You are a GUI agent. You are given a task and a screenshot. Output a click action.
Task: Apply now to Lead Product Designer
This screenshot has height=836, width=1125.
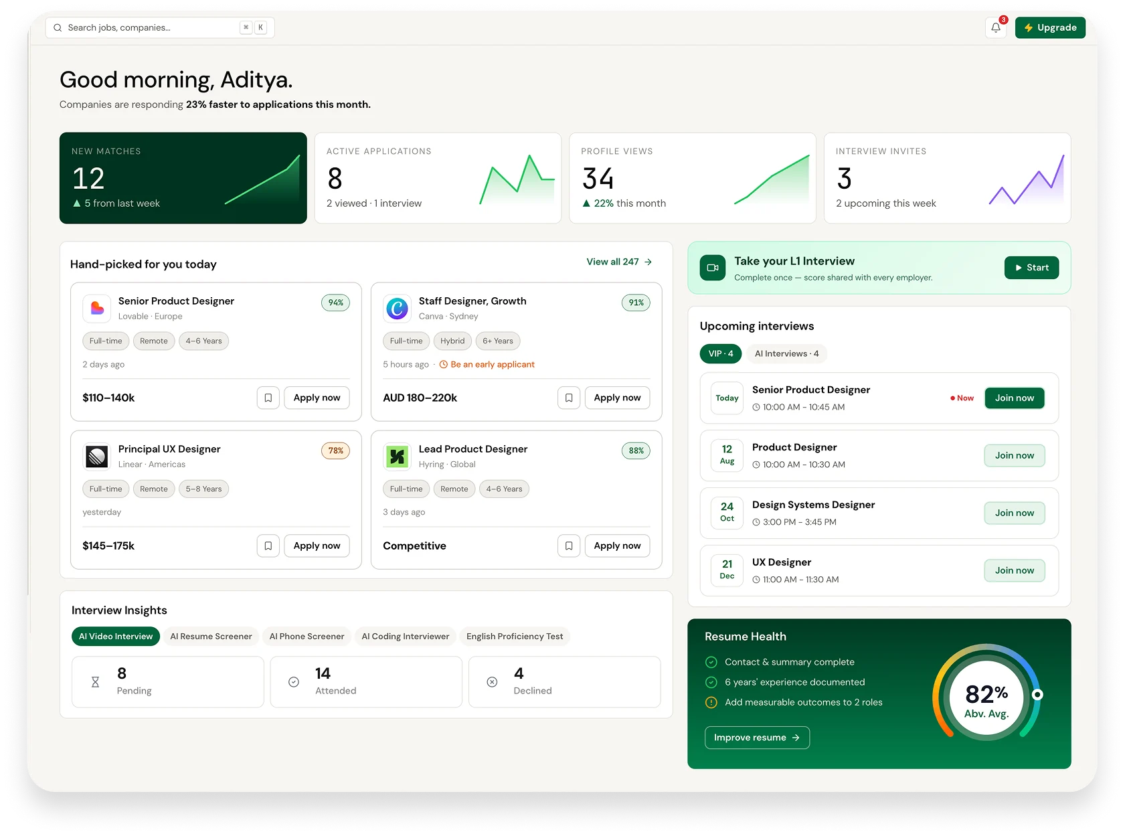pos(617,546)
